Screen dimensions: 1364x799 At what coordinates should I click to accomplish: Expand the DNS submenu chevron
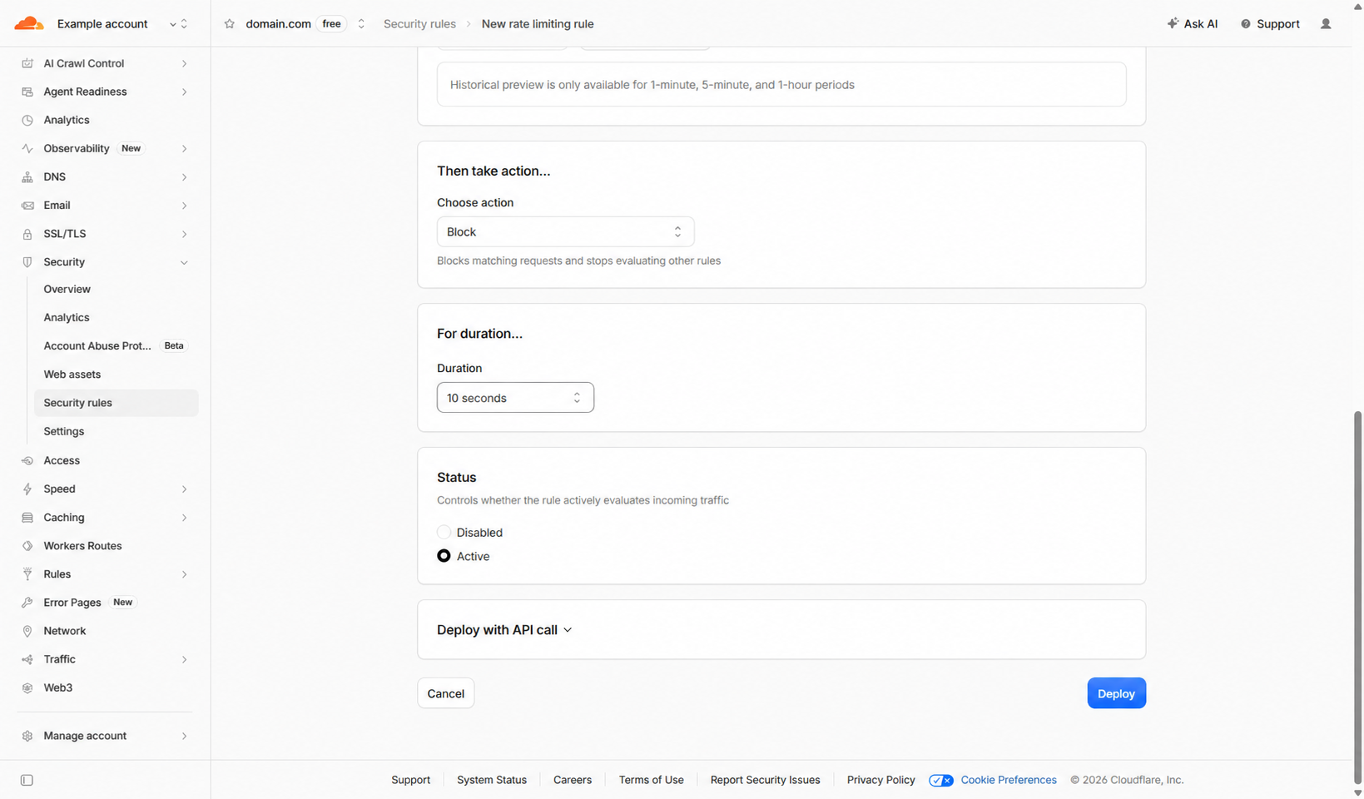(x=184, y=177)
